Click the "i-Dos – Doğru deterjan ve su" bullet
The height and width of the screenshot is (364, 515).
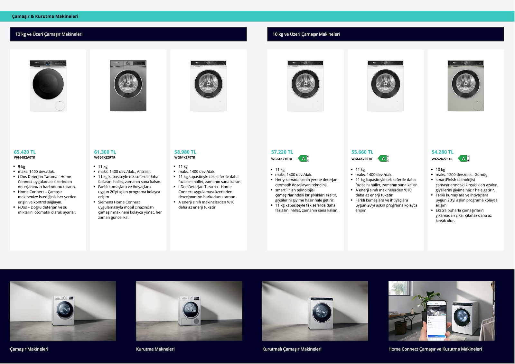click(47, 210)
